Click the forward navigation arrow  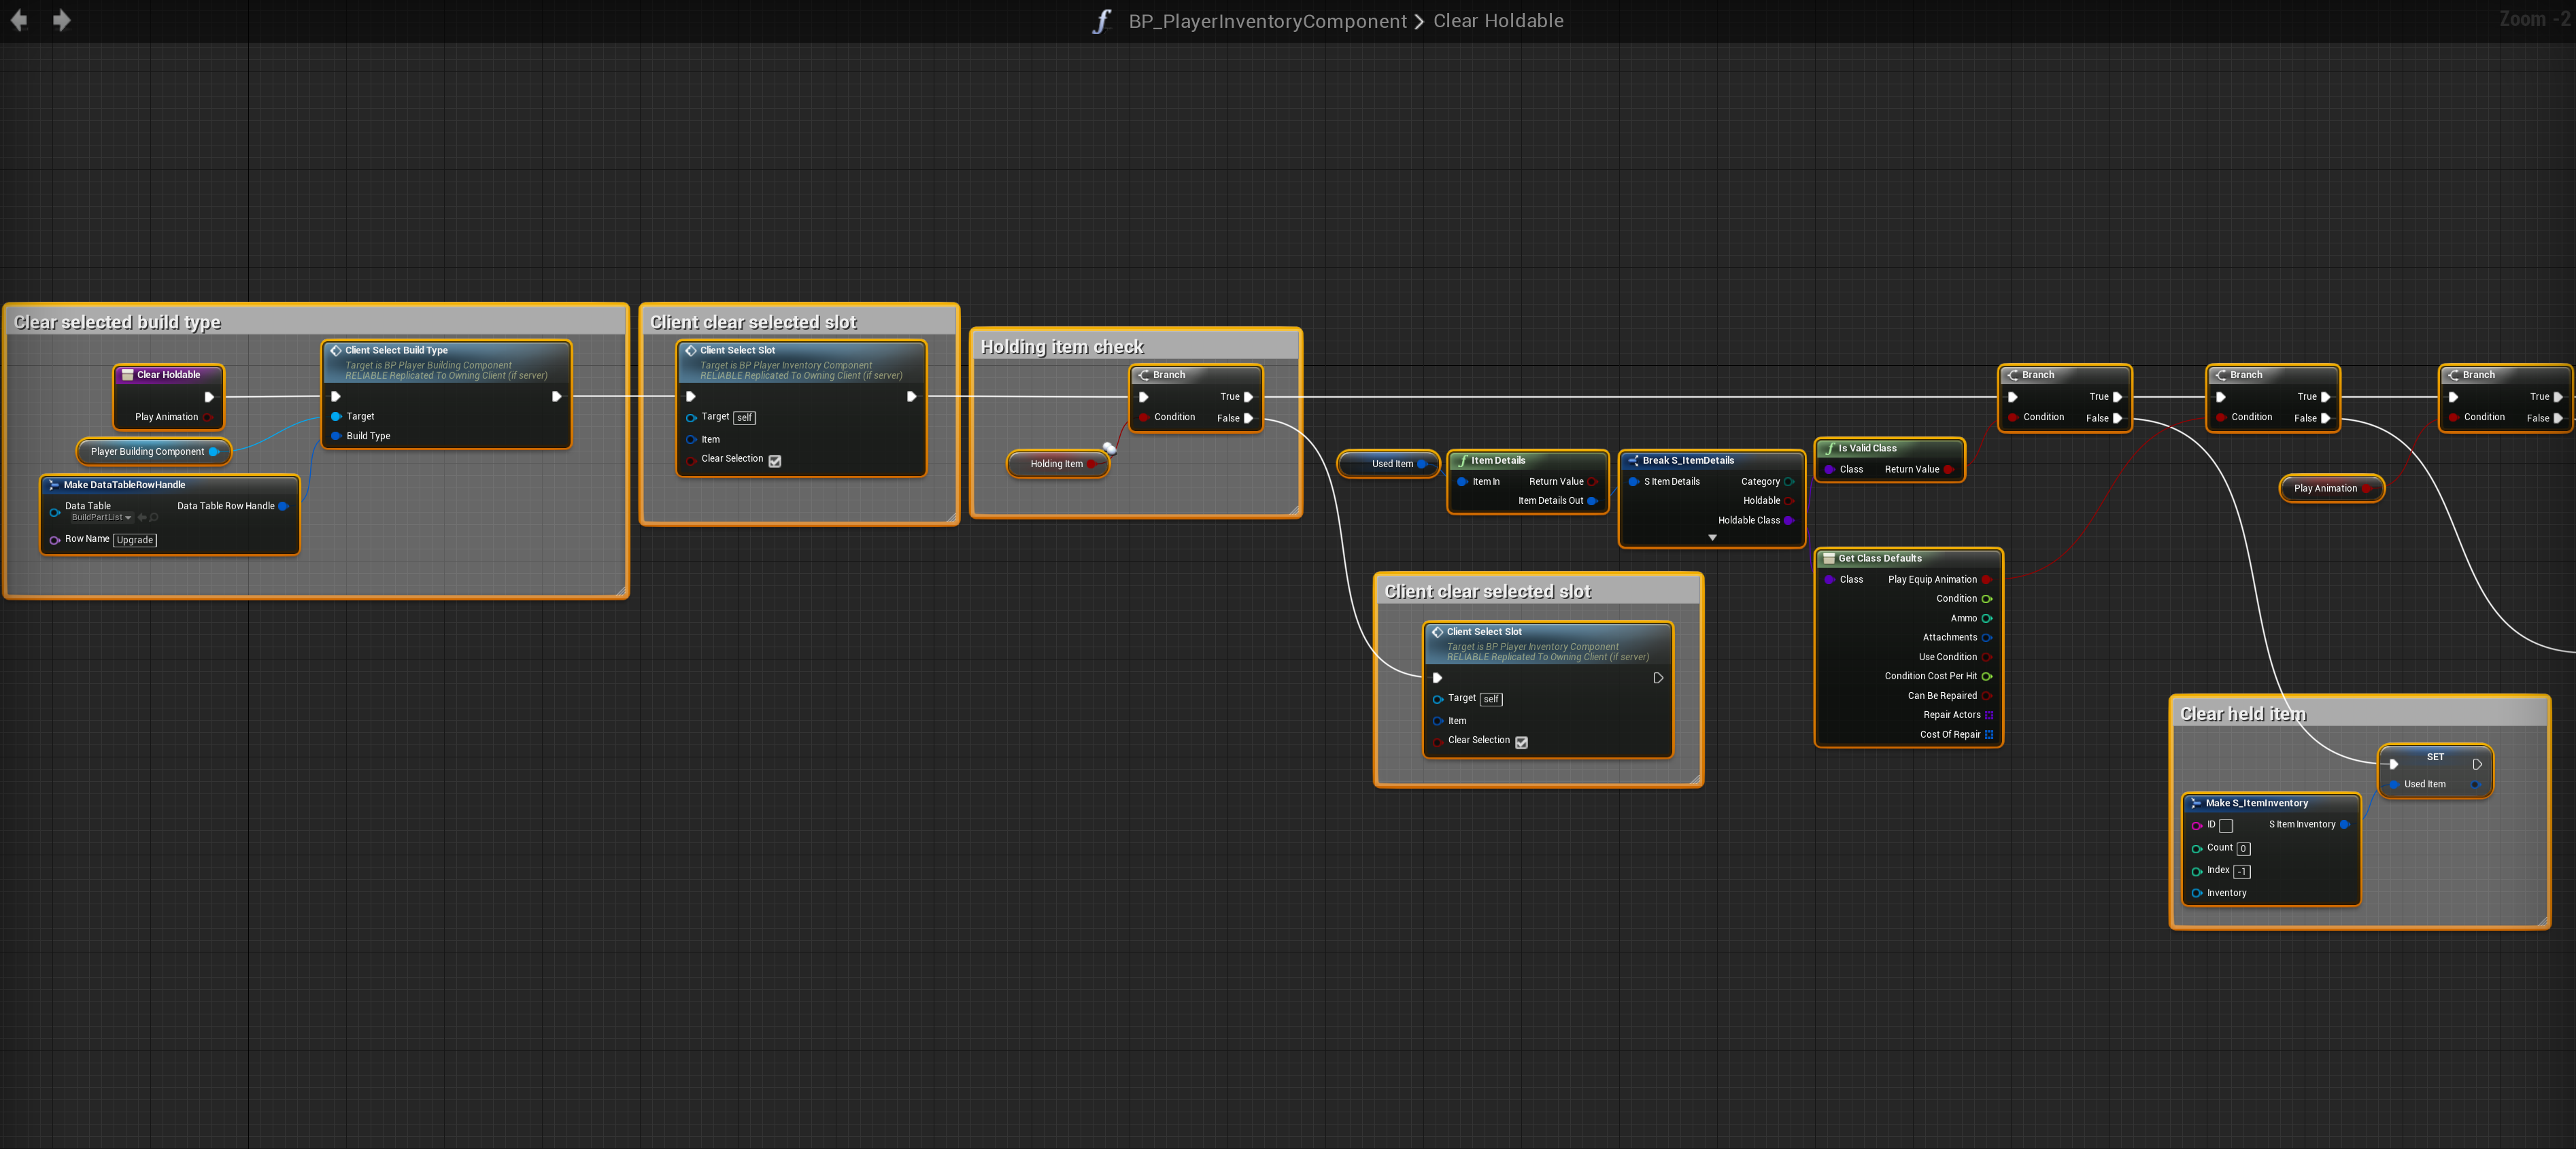pyautogui.click(x=62, y=20)
